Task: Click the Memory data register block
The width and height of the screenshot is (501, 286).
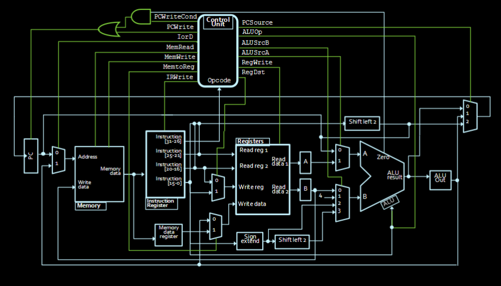Action: (169, 235)
